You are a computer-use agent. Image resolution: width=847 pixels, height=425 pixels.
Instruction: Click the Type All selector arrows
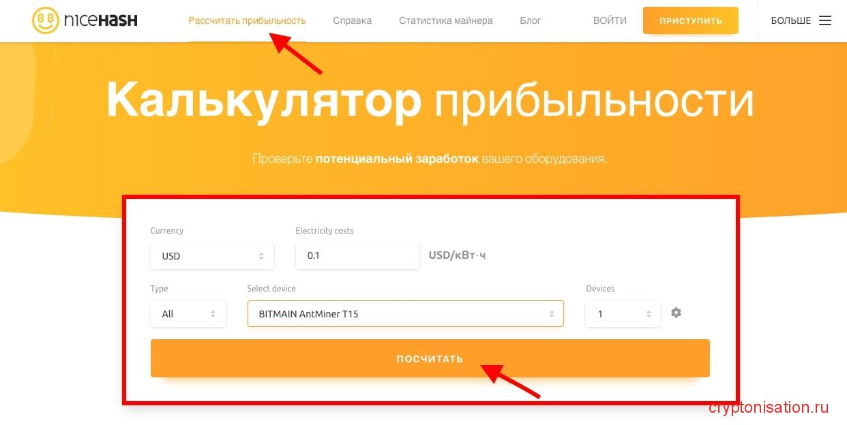213,314
